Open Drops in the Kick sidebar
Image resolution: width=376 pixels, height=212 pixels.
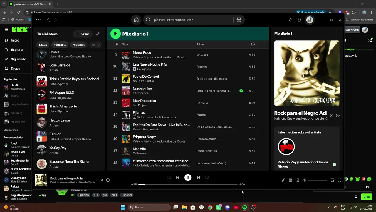pos(16,69)
